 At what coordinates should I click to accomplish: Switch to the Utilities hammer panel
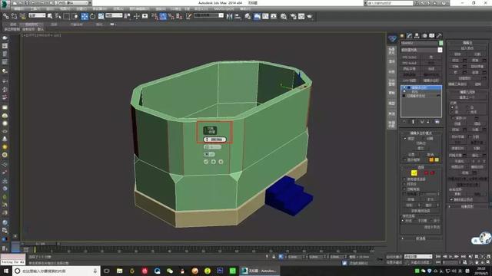click(x=439, y=36)
